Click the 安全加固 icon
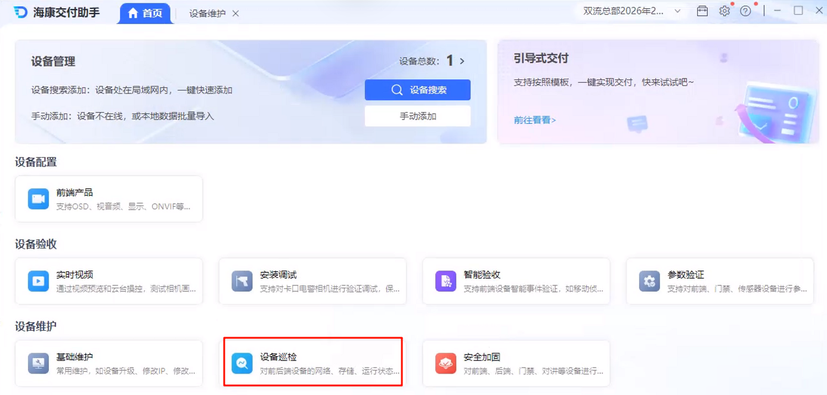 445,363
